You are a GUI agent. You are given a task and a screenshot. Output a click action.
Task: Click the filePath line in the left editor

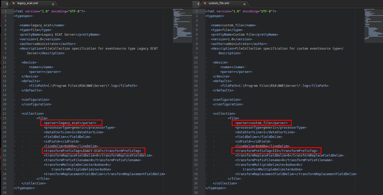[x=83, y=86]
